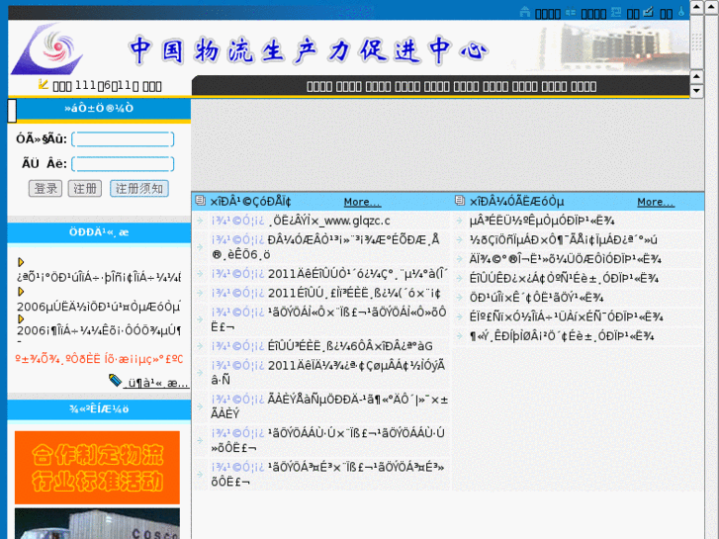Click down arrow of navigation bar scrollbar
Viewport: 719px width, 539px height.
pos(696,90)
